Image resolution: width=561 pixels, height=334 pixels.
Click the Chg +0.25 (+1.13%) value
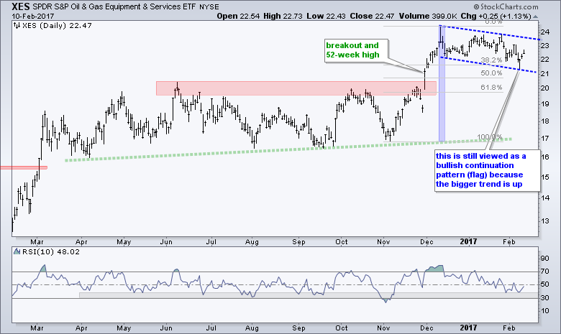point(496,16)
